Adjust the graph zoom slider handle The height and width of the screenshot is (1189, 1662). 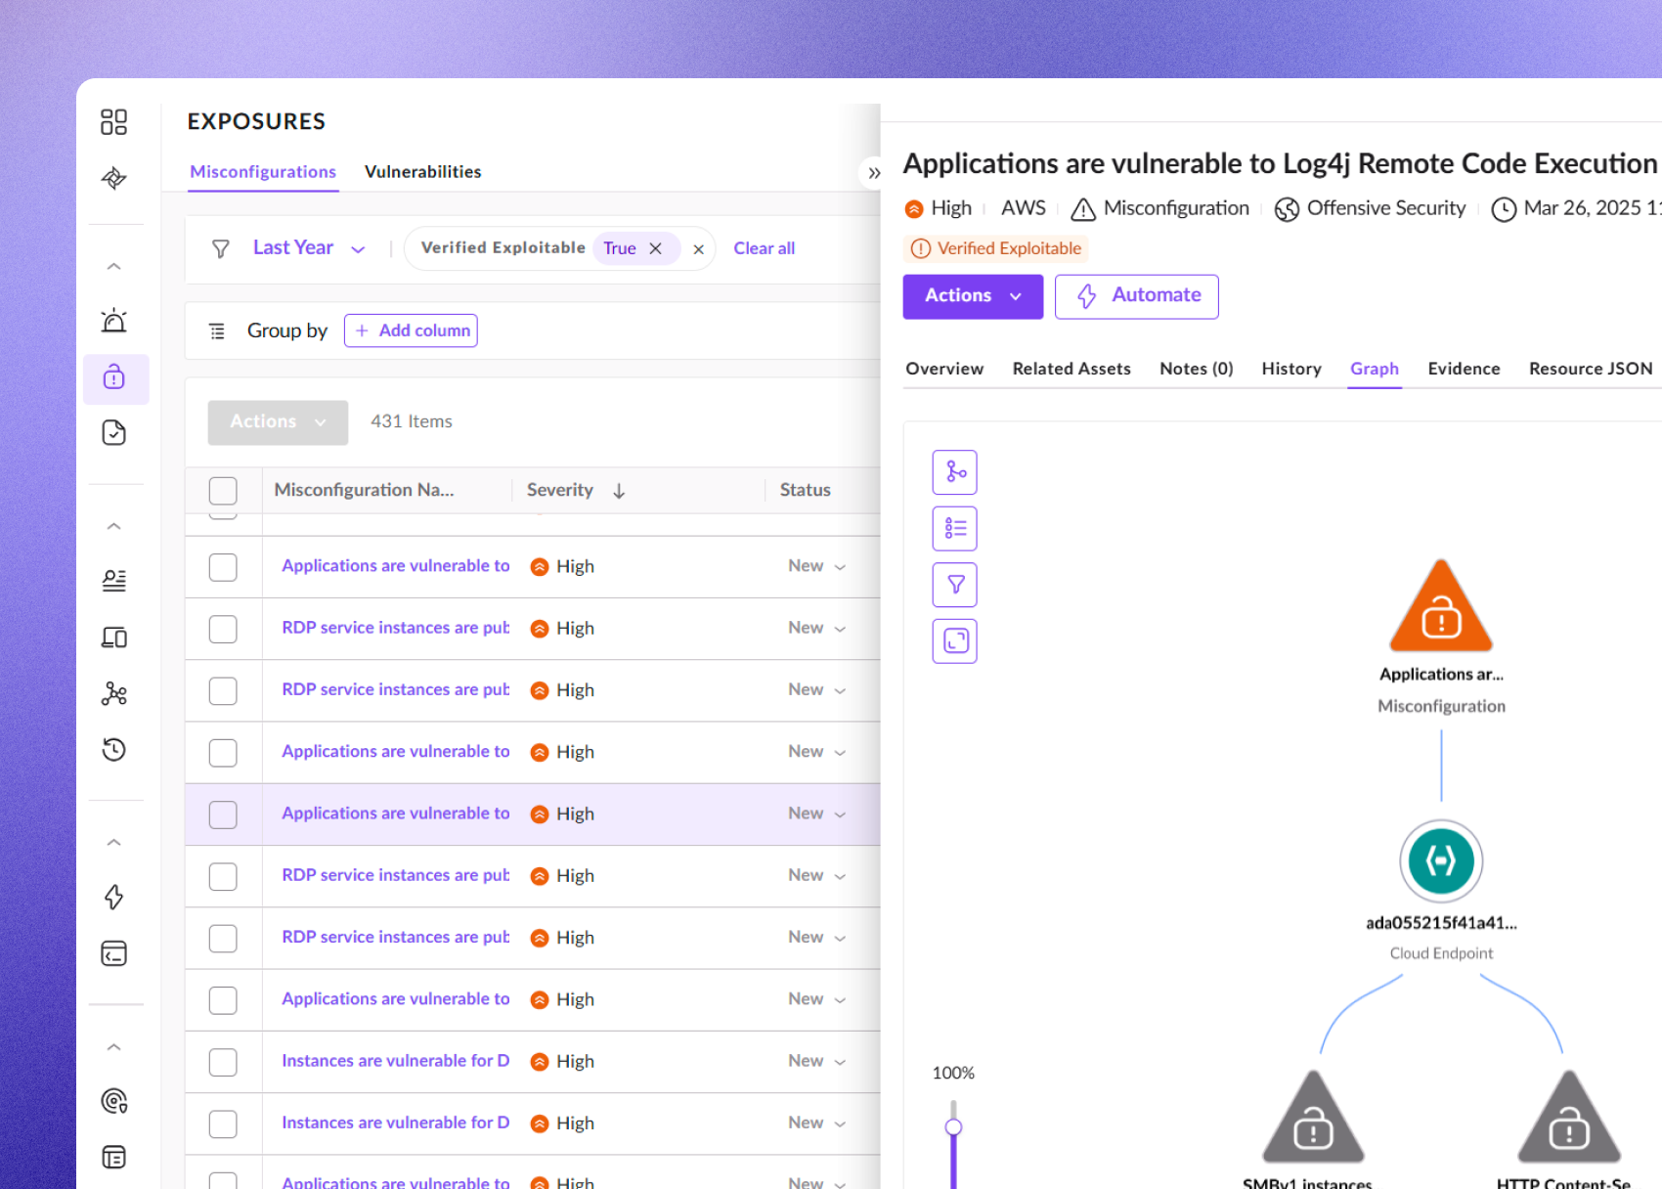[953, 1127]
